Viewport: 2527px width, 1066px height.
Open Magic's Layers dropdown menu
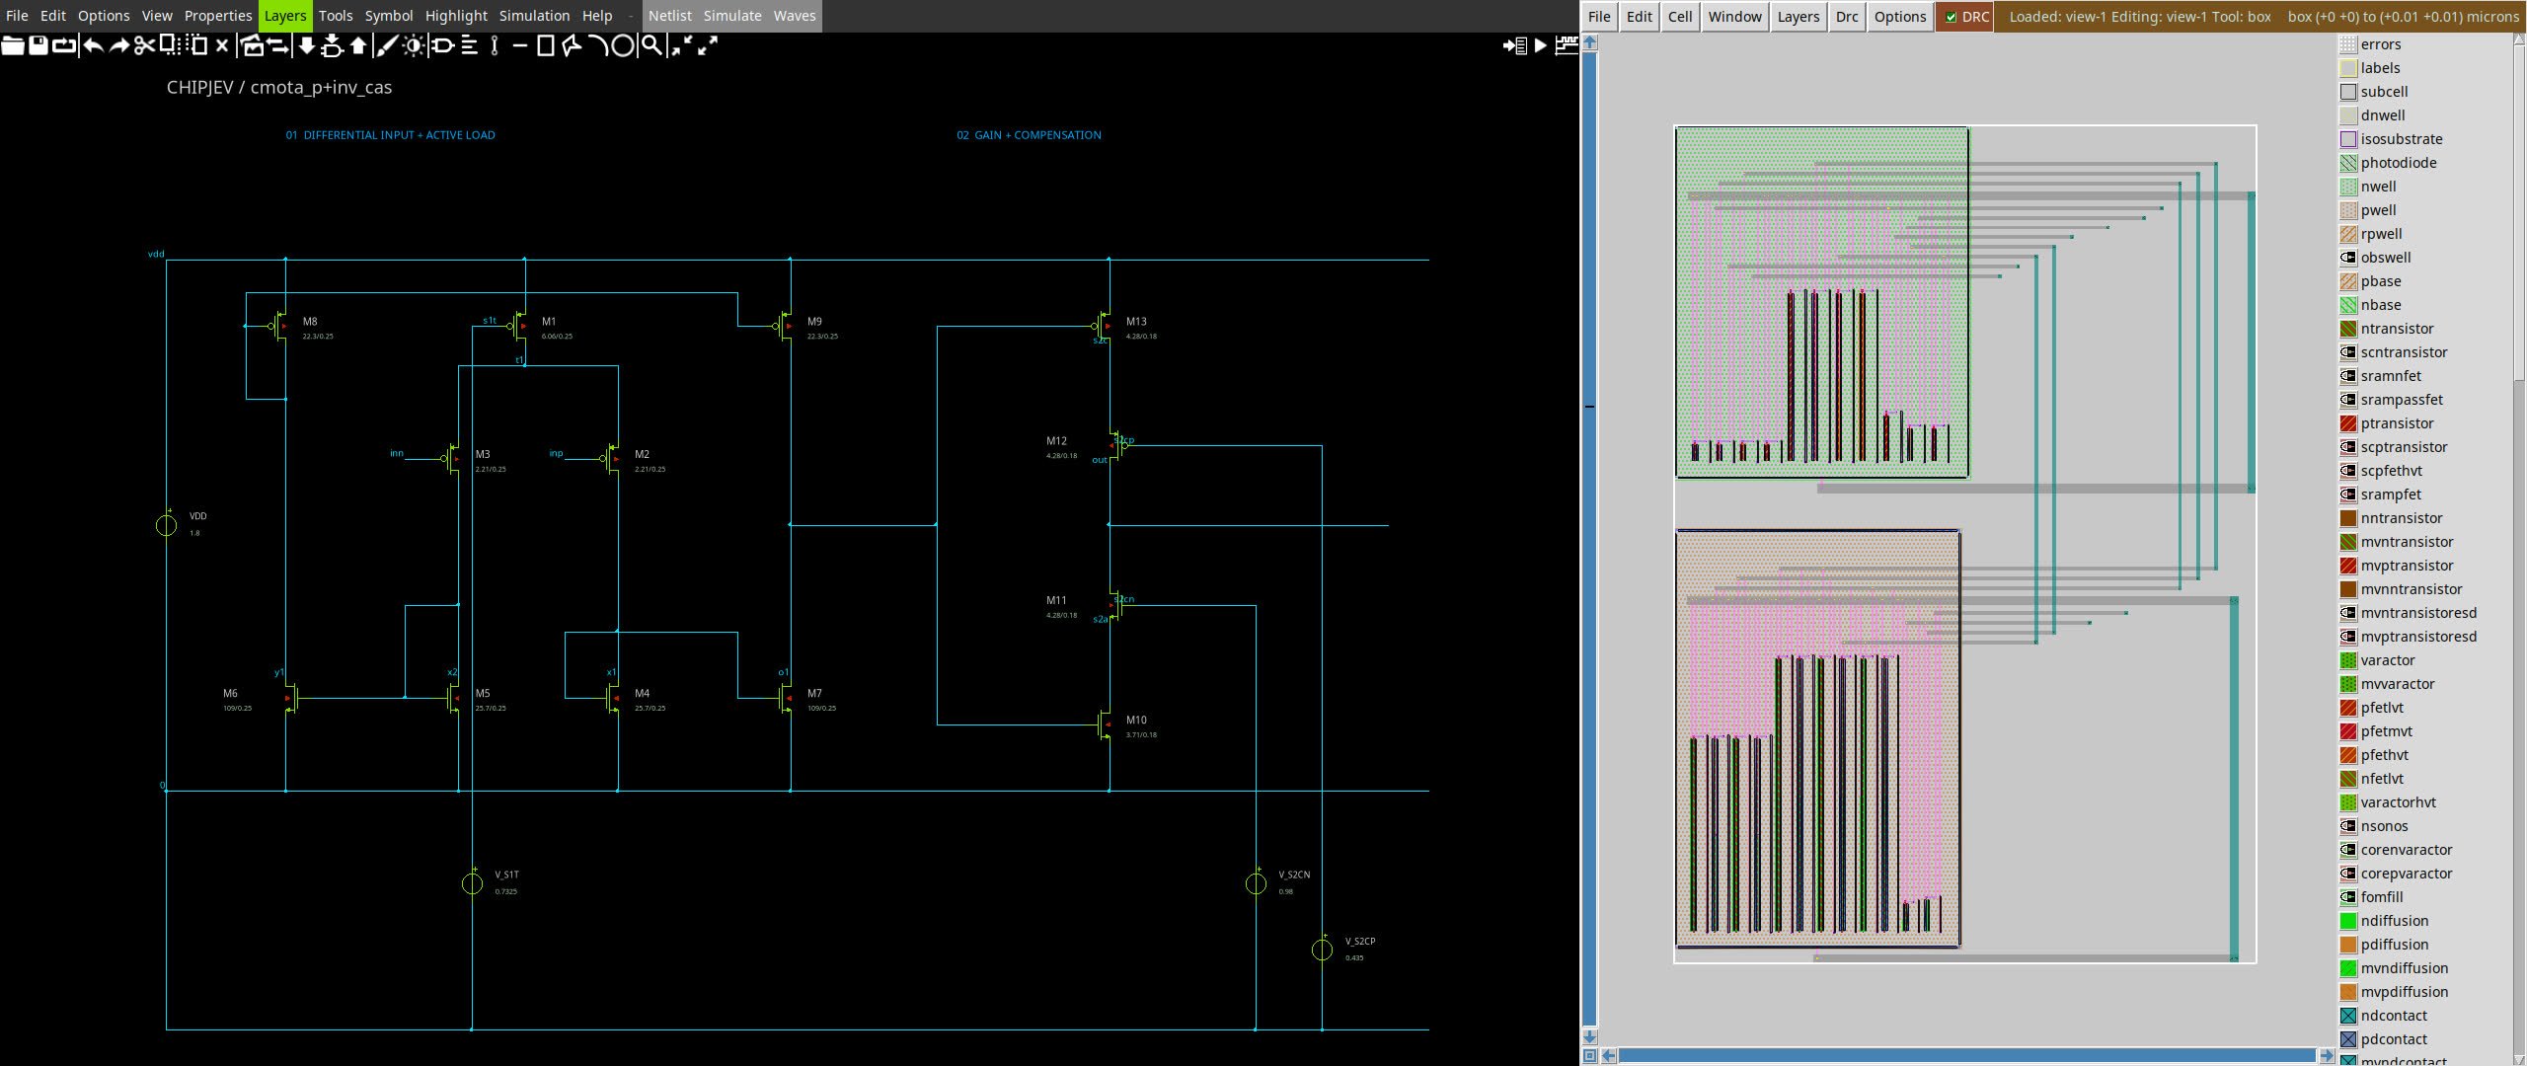(1798, 17)
